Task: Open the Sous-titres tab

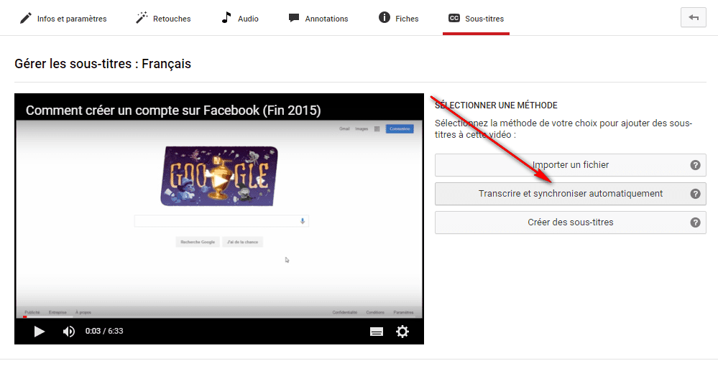Action: click(x=476, y=18)
